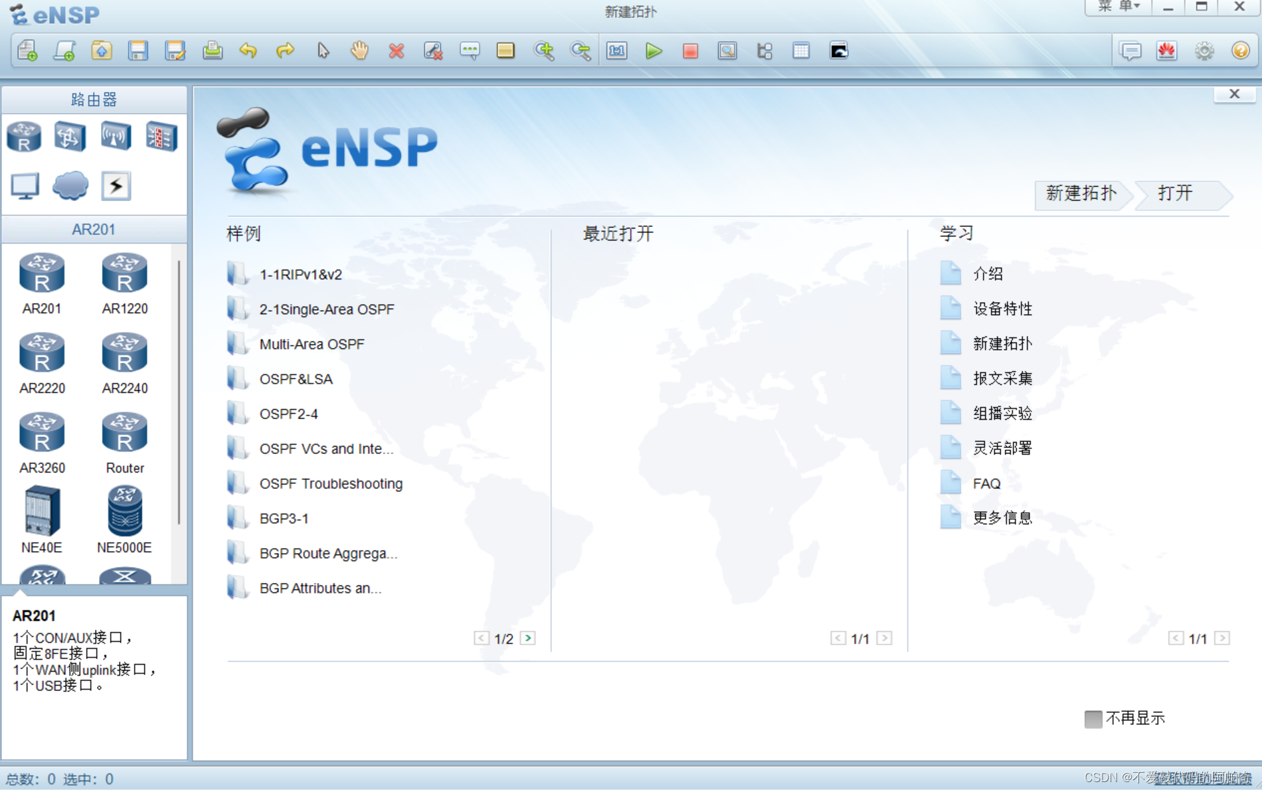Open the Multi-Area OSPF sample
This screenshot has width=1262, height=790.
click(312, 344)
